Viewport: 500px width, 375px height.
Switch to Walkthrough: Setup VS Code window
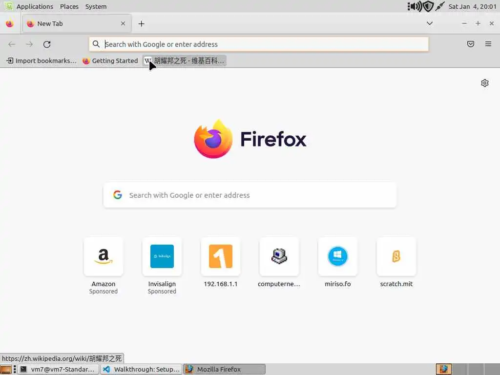pos(142,369)
